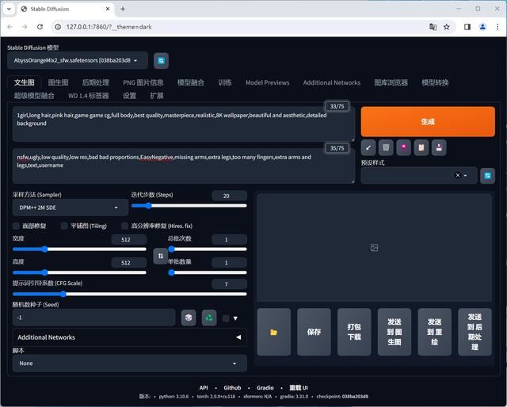Adjust the CFG Scale slider

coord(129,294)
